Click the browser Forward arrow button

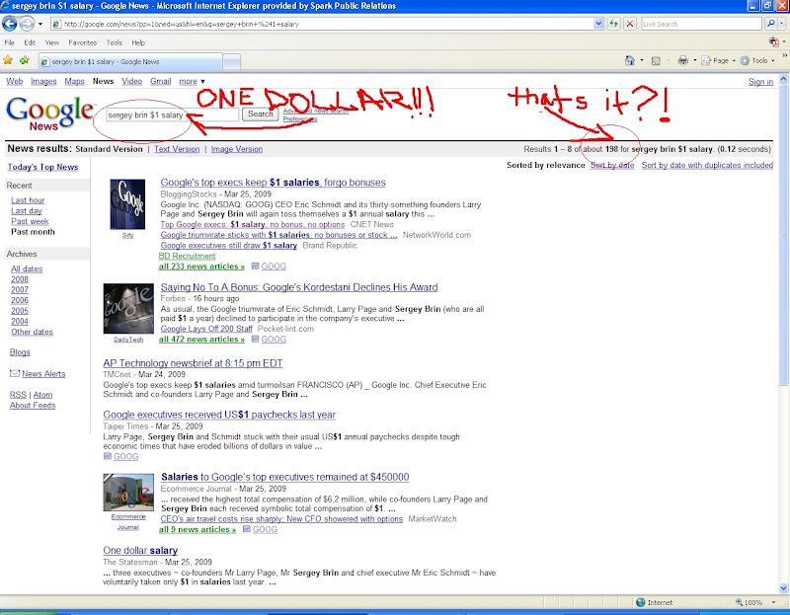tap(27, 23)
